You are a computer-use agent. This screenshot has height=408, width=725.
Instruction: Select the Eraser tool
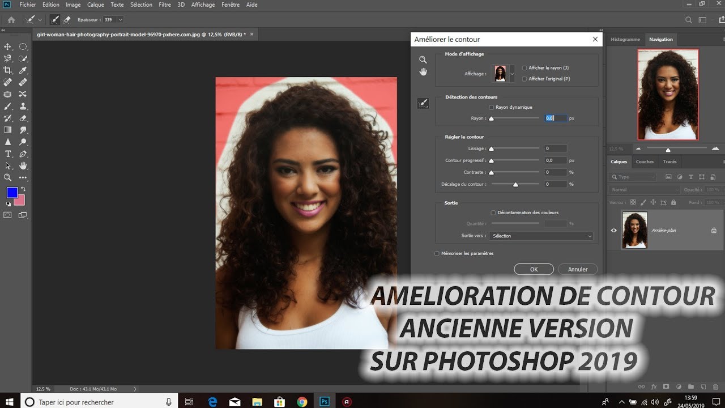pos(23,118)
